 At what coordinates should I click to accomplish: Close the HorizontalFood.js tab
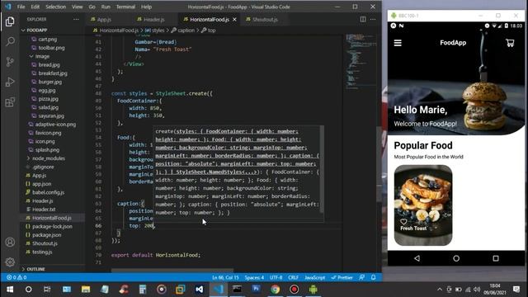pos(234,20)
